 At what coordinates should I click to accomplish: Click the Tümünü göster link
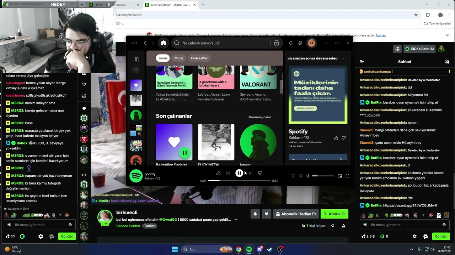(x=260, y=117)
